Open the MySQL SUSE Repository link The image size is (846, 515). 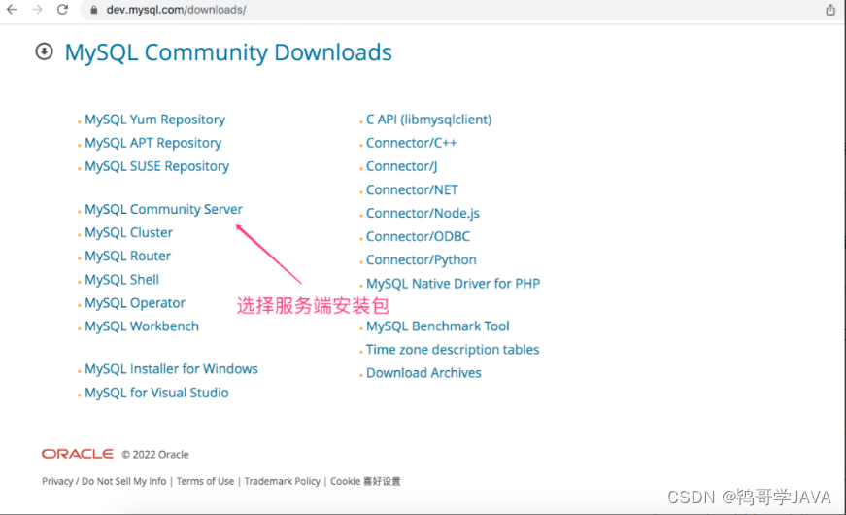click(x=157, y=166)
